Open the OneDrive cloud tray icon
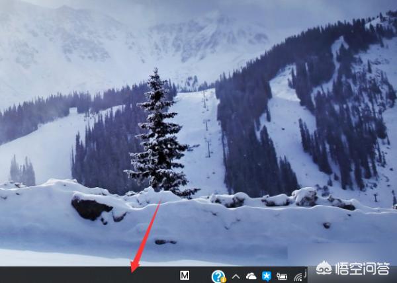 point(251,276)
